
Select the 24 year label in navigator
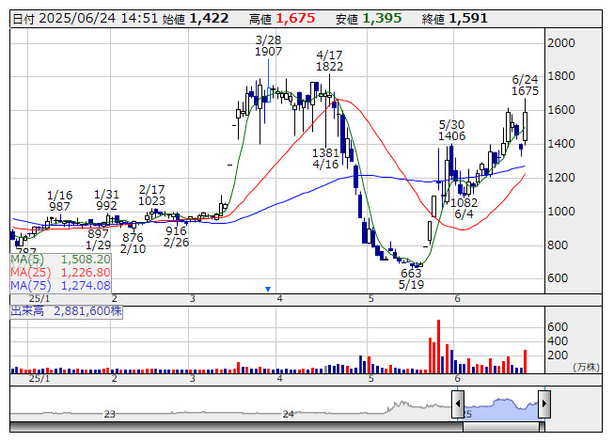pyautogui.click(x=289, y=414)
